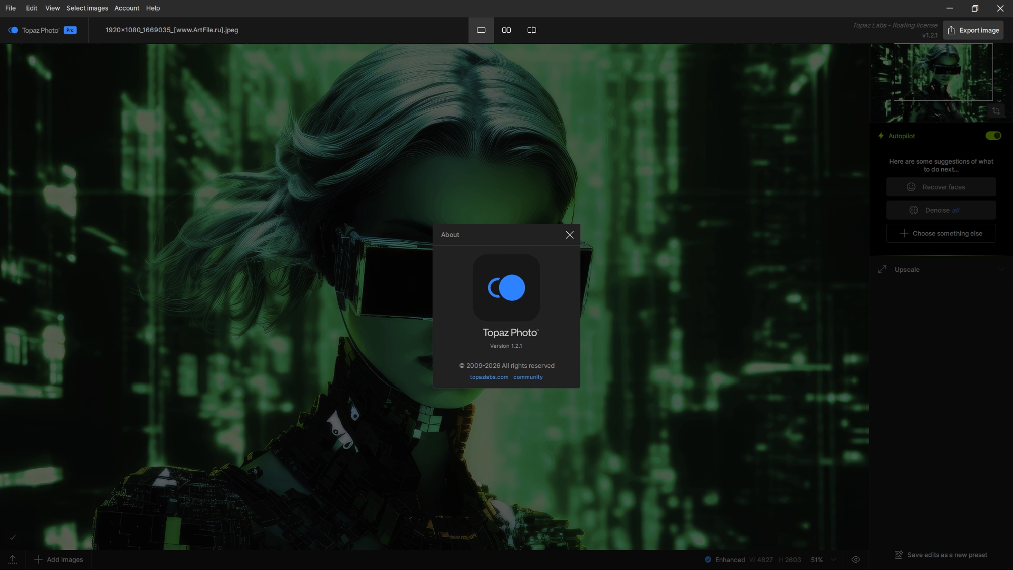Toggle the eye preview icon

coord(856,559)
